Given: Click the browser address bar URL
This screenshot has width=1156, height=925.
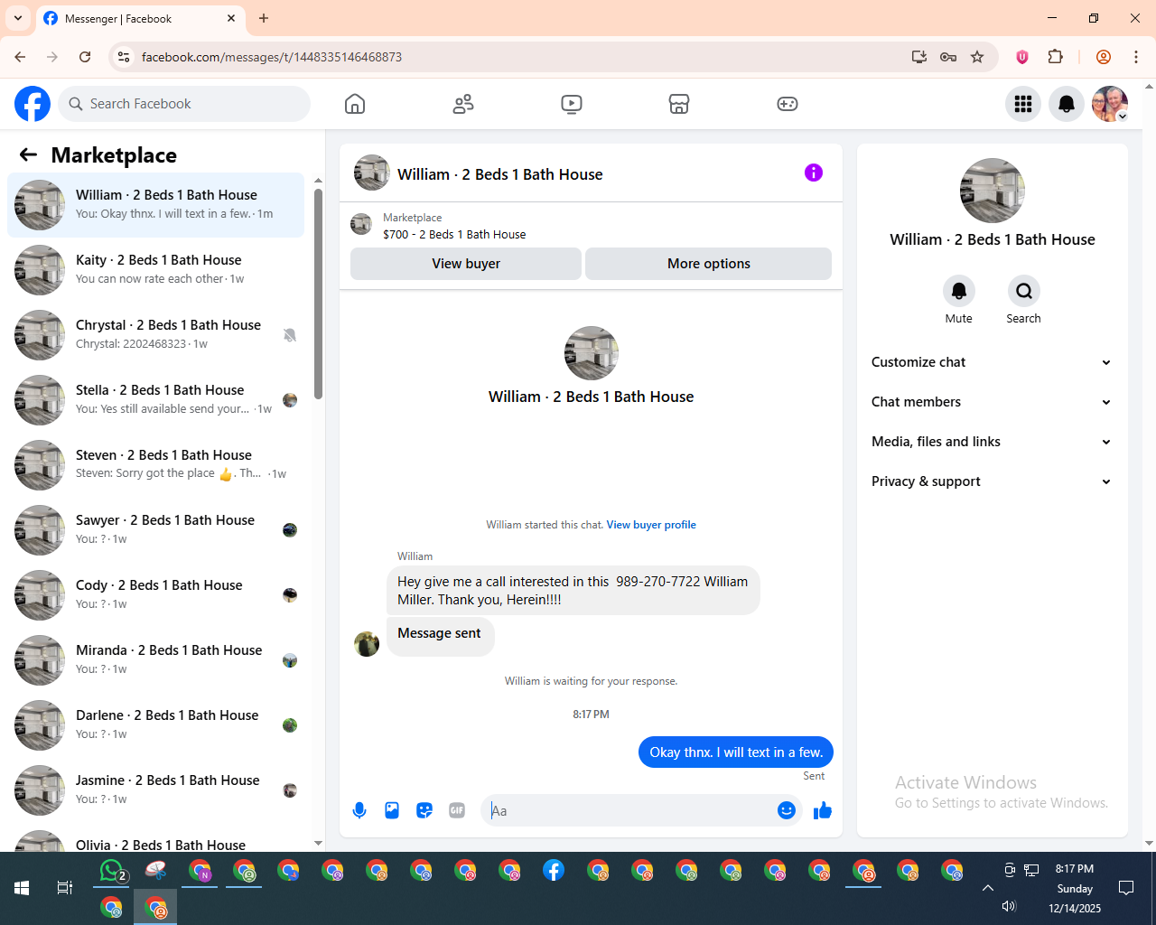Looking at the screenshot, I should tap(272, 57).
